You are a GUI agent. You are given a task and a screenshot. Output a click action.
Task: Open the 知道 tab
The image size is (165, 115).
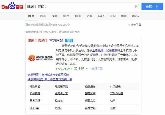pos(78,16)
